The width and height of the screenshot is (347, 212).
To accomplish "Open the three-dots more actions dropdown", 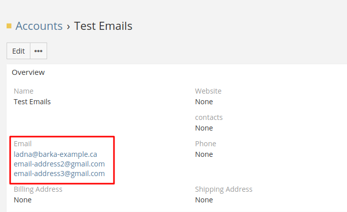I will 38,51.
